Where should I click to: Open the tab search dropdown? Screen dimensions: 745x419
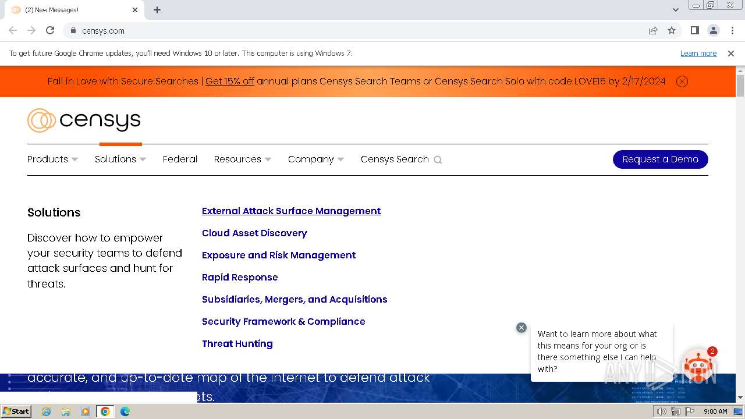pos(676,10)
